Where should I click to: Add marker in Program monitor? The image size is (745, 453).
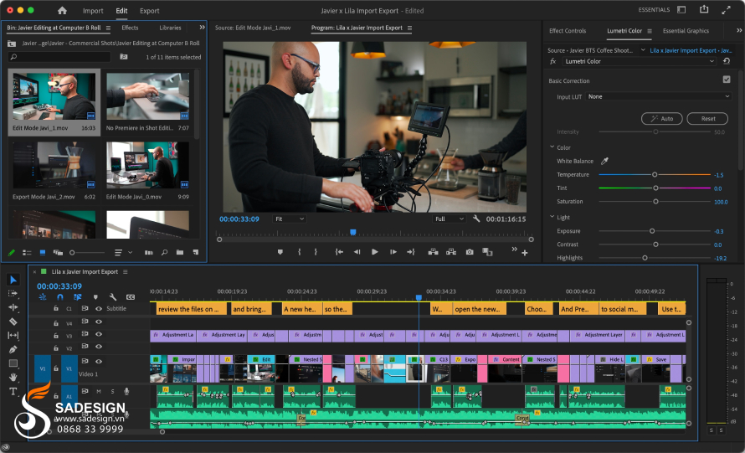click(x=280, y=252)
